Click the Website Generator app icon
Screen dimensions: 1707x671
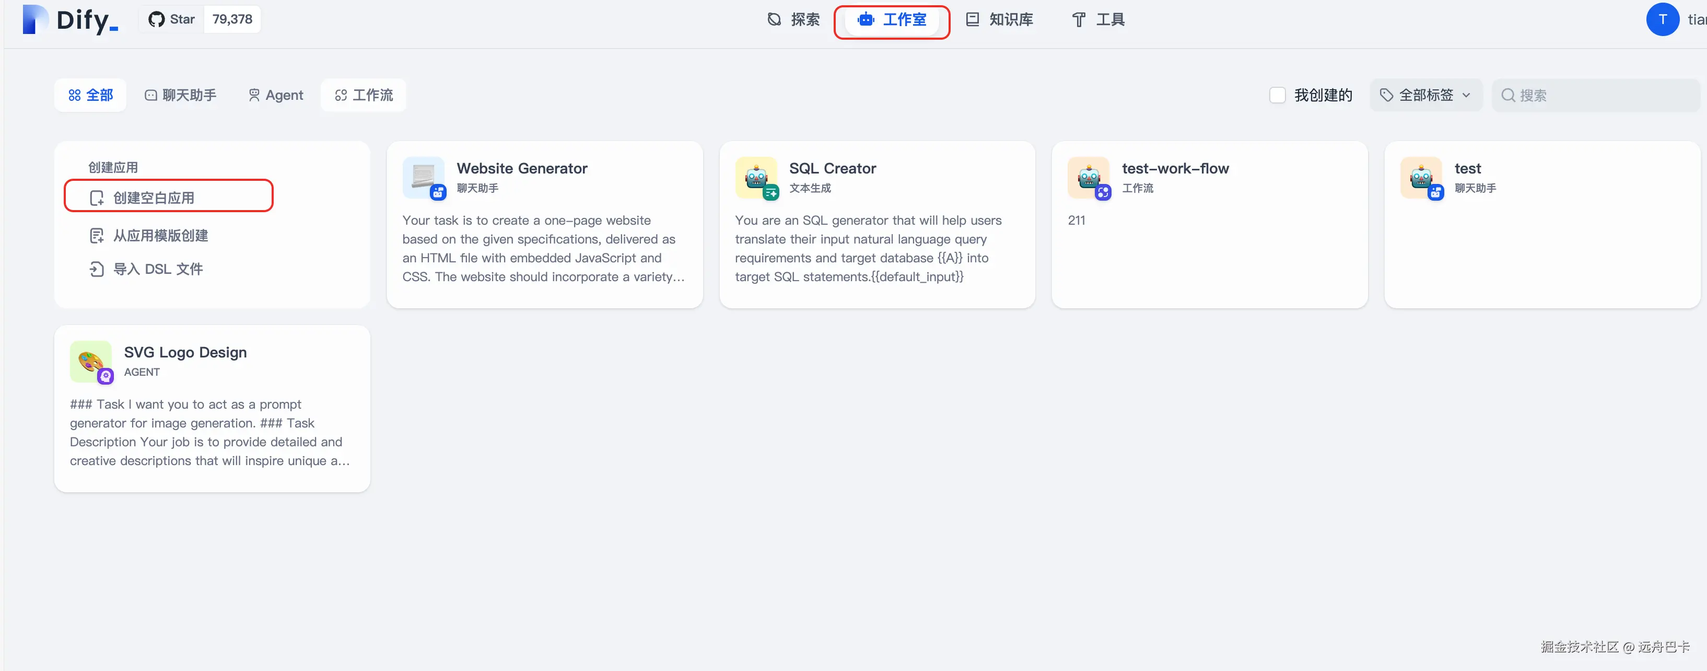pyautogui.click(x=424, y=177)
